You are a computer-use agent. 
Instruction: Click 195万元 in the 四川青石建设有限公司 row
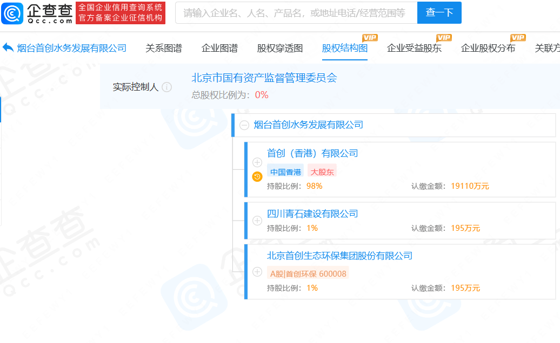click(x=465, y=228)
